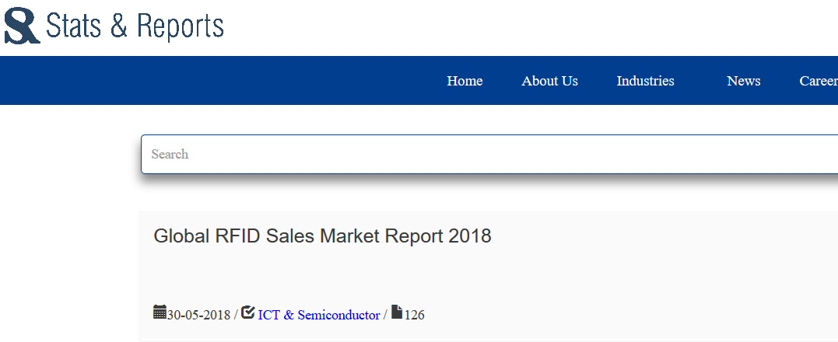Expand the Industries navigation menu

click(645, 81)
